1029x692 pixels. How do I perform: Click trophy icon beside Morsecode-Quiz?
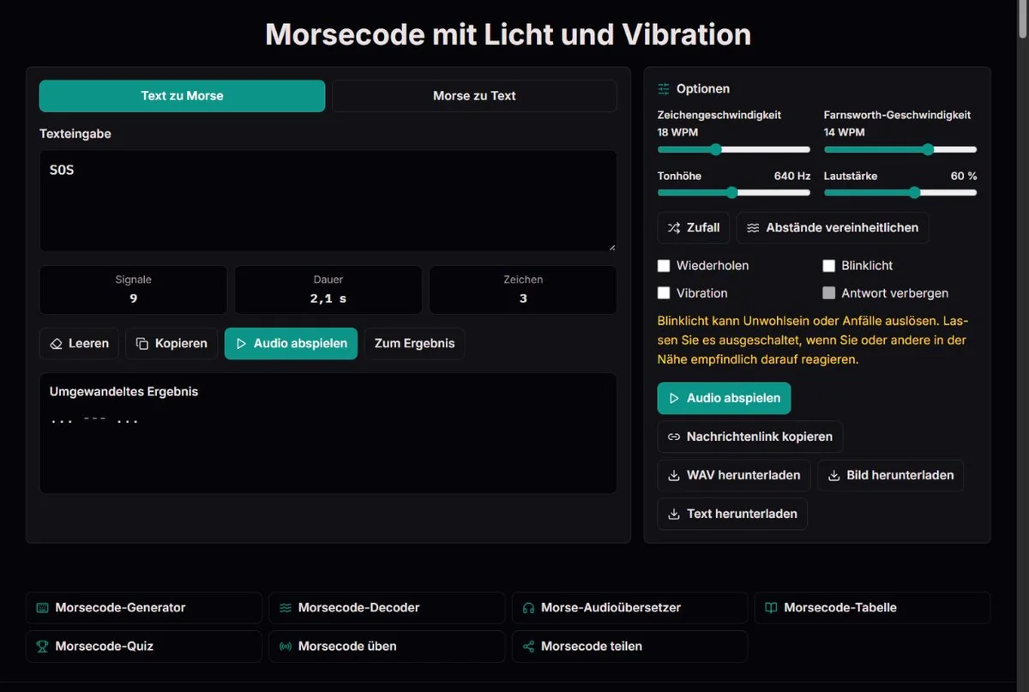click(43, 647)
